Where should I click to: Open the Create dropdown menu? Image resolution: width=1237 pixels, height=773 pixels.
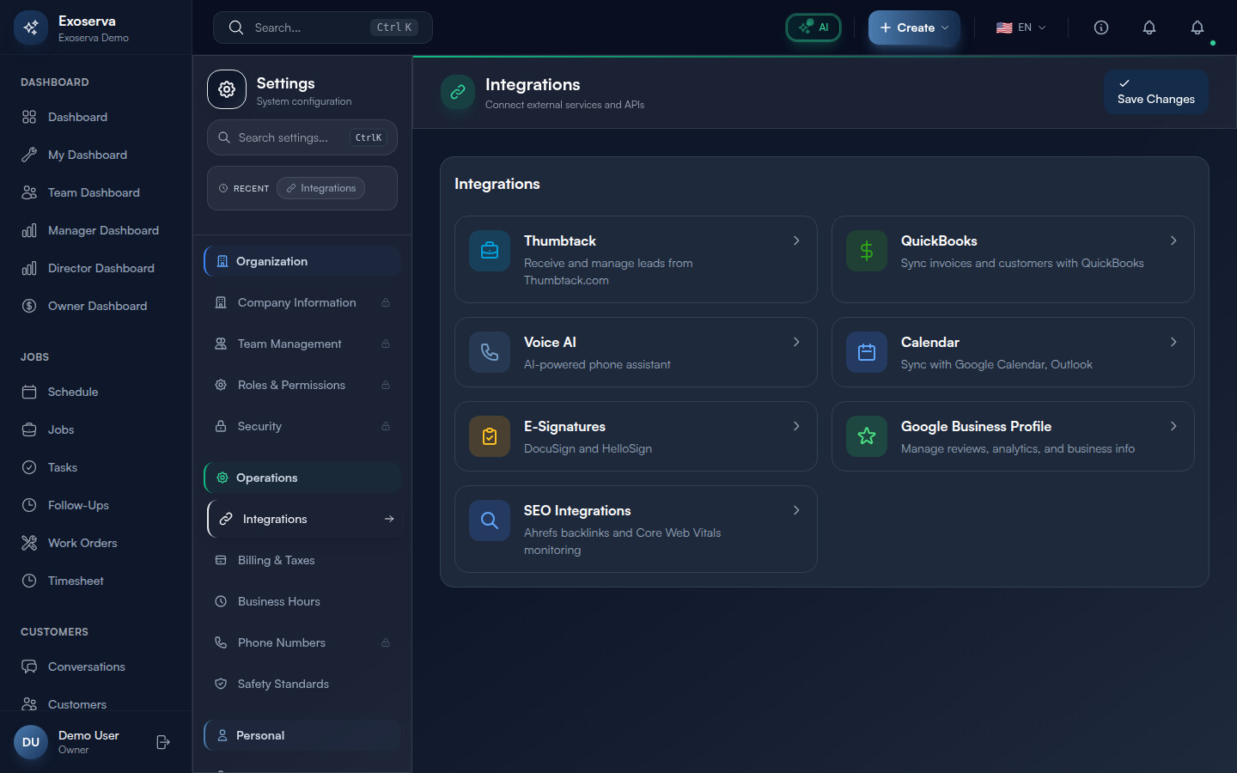[x=914, y=27]
